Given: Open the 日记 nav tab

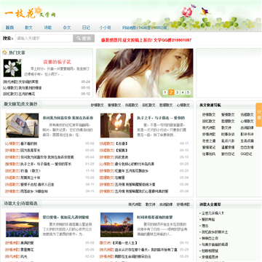Looking at the screenshot, I should [x=86, y=28].
